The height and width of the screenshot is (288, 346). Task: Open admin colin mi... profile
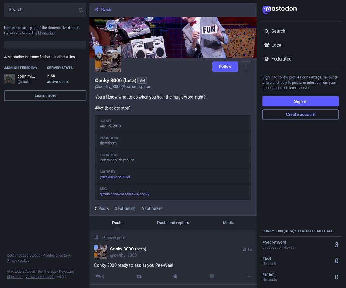(26, 76)
